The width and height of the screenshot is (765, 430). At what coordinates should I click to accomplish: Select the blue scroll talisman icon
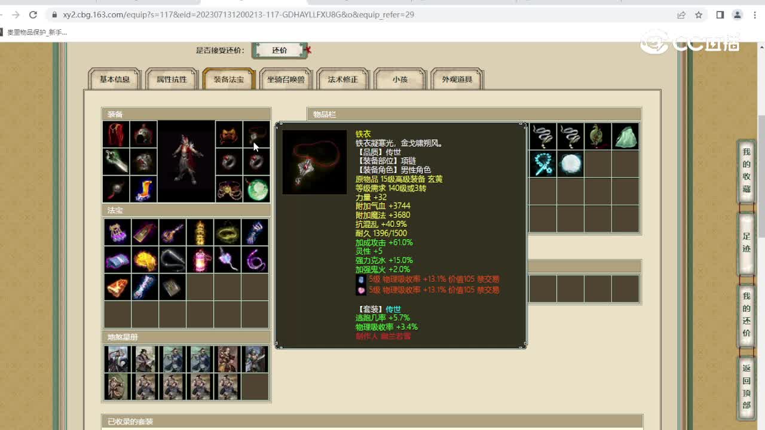tap(118, 260)
